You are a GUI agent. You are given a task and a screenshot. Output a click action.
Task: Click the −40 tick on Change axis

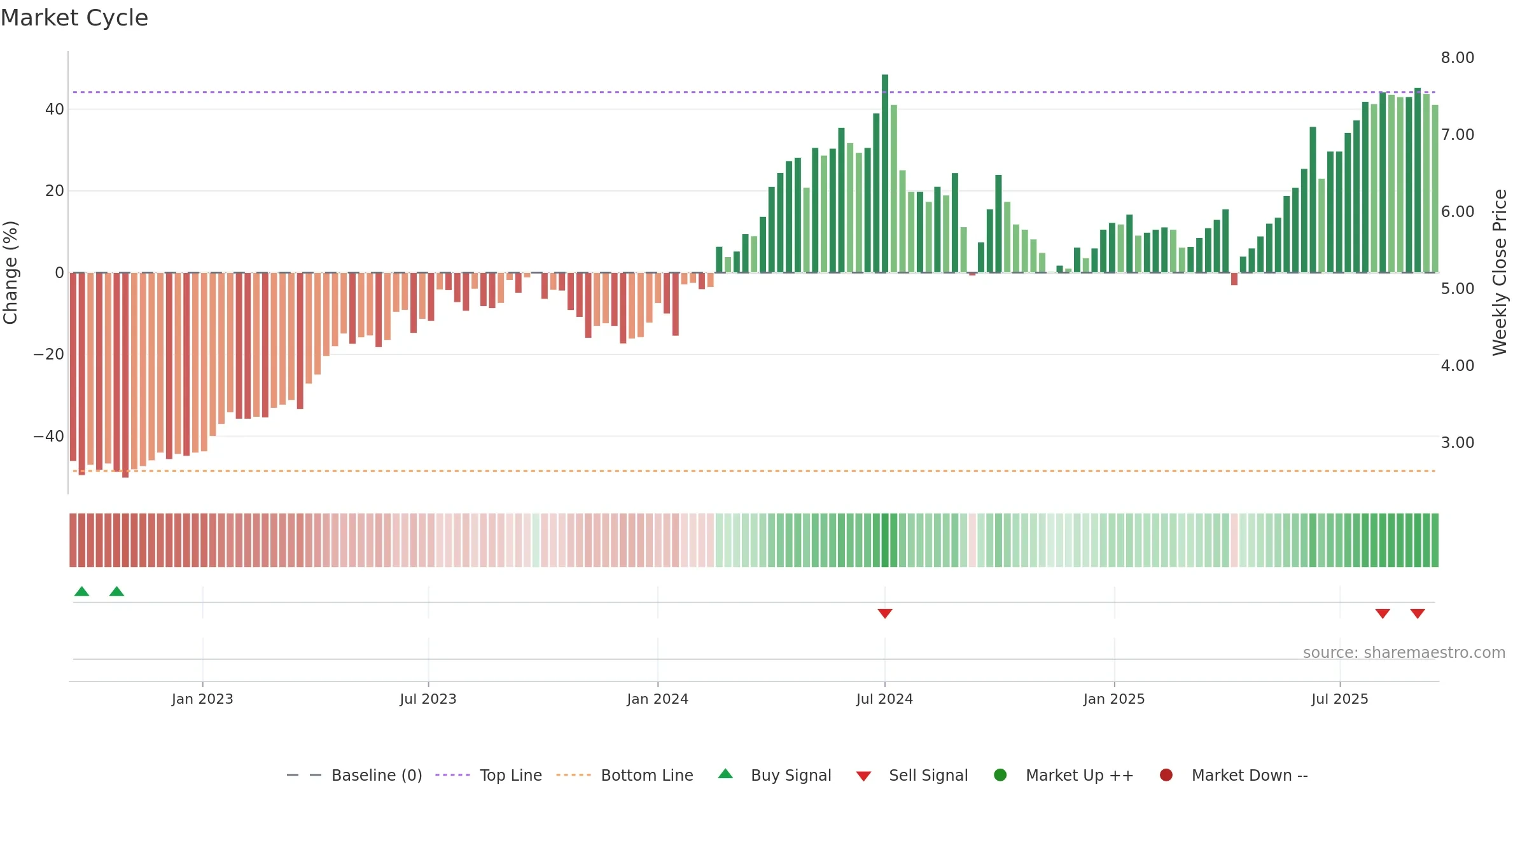[49, 436]
